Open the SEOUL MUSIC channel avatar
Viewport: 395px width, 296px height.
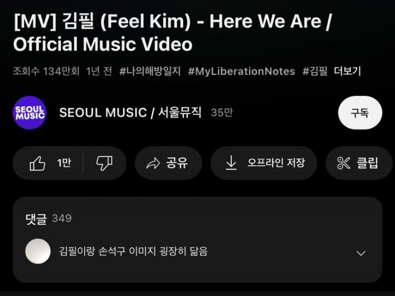coord(29,112)
